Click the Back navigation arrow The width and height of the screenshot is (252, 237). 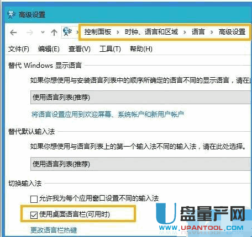(x=13, y=33)
